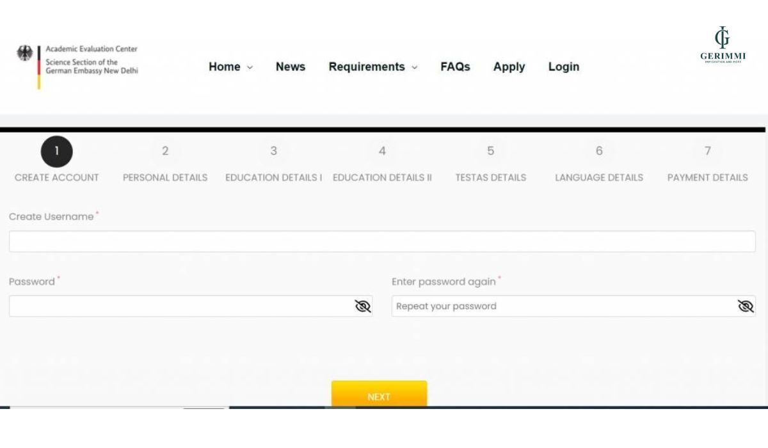This screenshot has width=768, height=448.
Task: Expand the Home dropdown menu
Action: [230, 67]
